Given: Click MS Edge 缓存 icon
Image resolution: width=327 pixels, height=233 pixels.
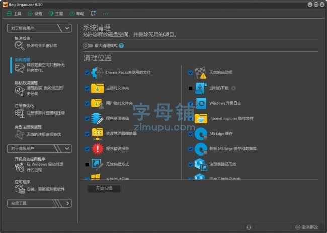Looking at the screenshot, I should coord(201,134).
